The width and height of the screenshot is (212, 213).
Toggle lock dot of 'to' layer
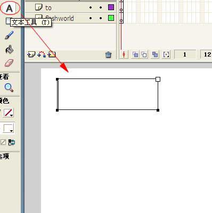click(x=101, y=7)
